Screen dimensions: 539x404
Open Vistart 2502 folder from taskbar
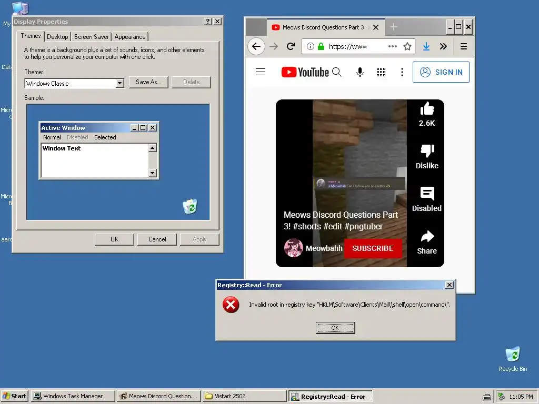pyautogui.click(x=244, y=396)
